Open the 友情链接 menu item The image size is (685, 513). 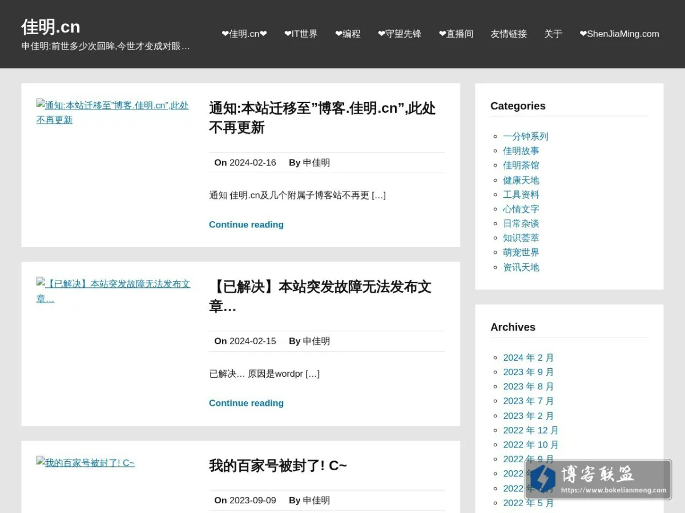click(x=509, y=34)
